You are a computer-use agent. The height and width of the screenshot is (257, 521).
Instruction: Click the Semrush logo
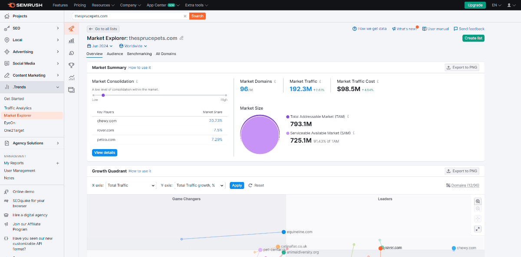click(x=25, y=5)
